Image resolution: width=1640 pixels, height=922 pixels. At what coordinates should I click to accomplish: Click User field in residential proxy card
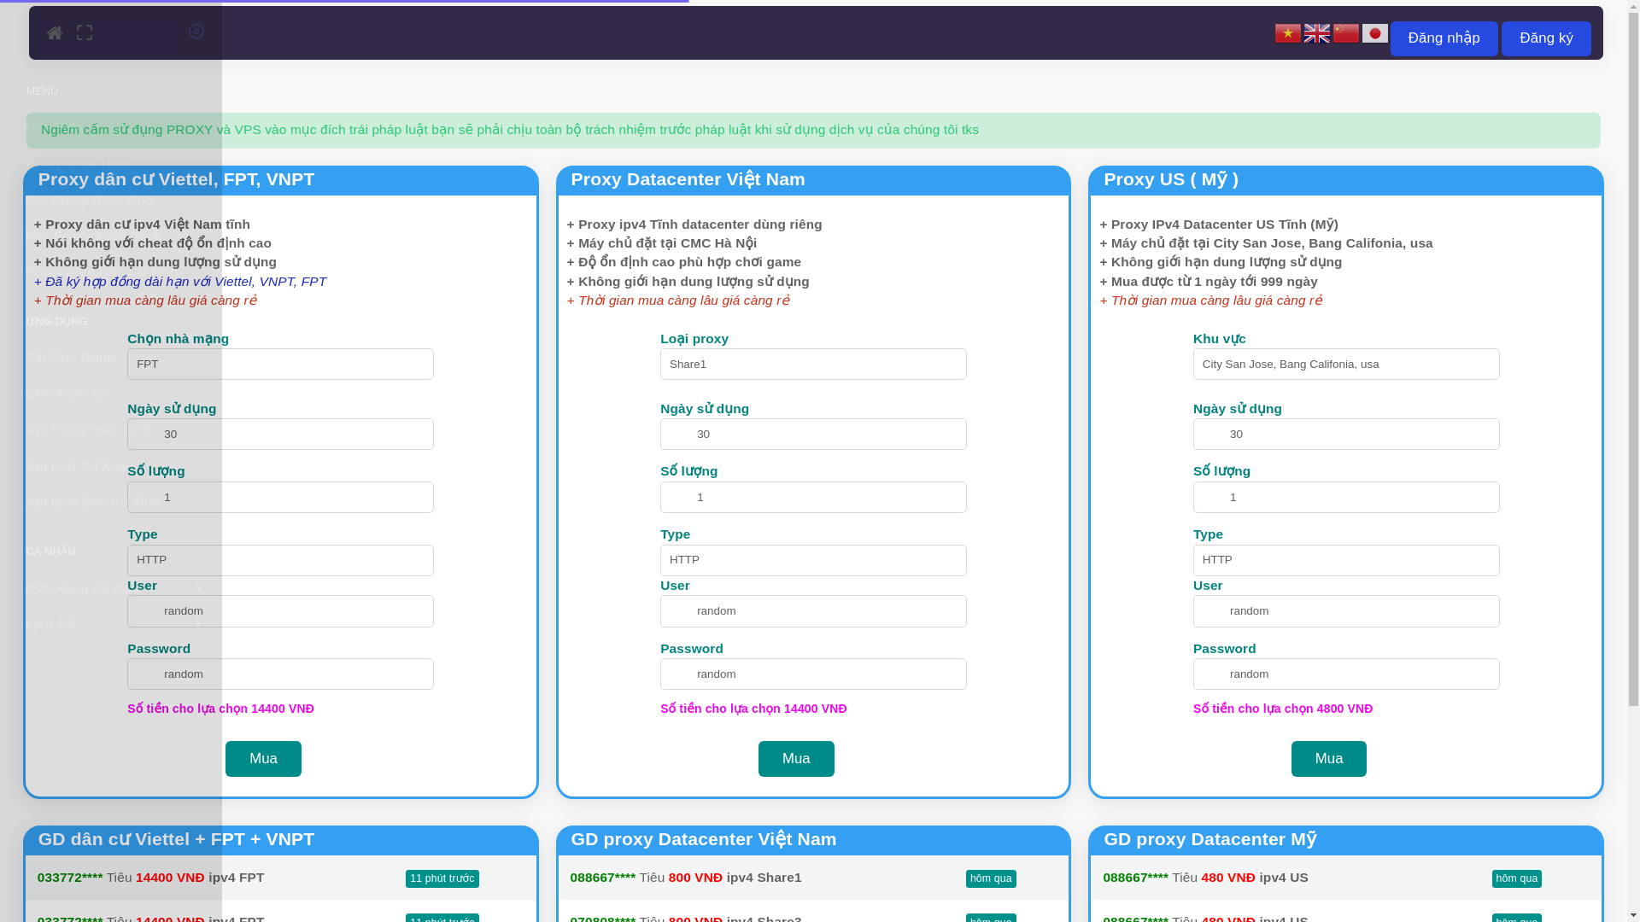(x=280, y=611)
